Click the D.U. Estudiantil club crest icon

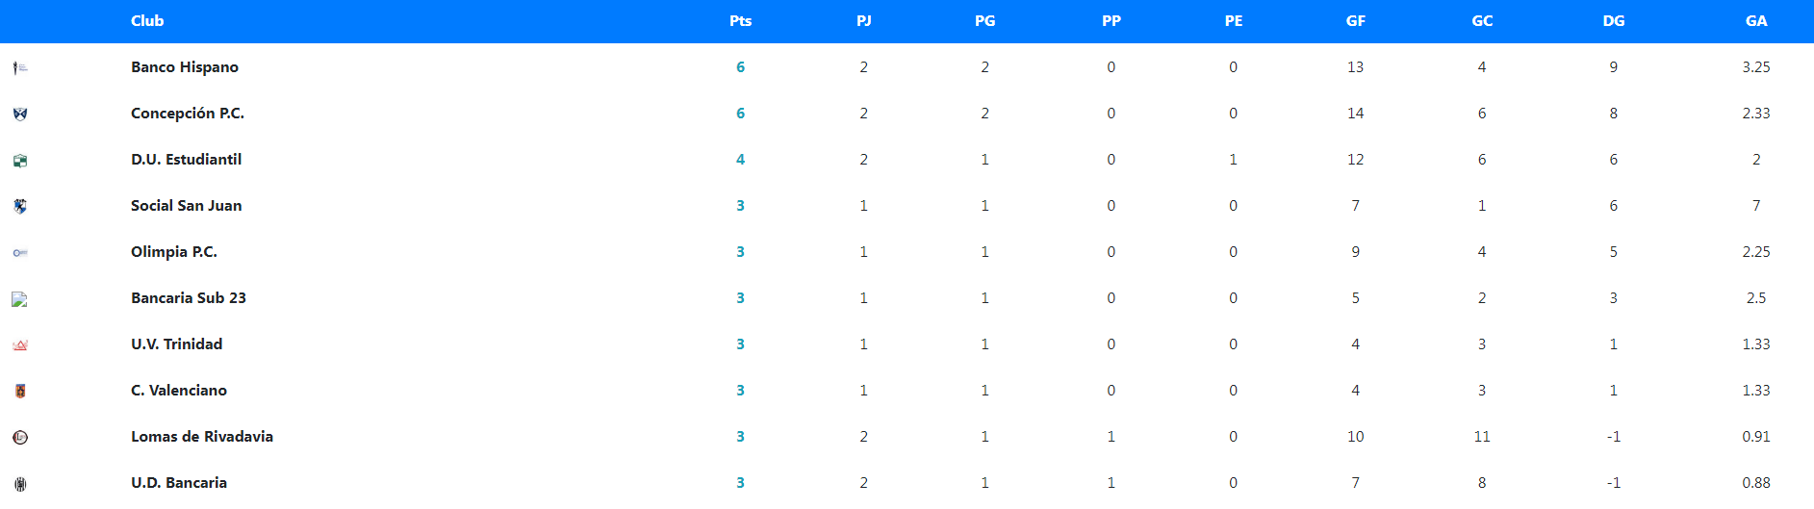point(20,161)
